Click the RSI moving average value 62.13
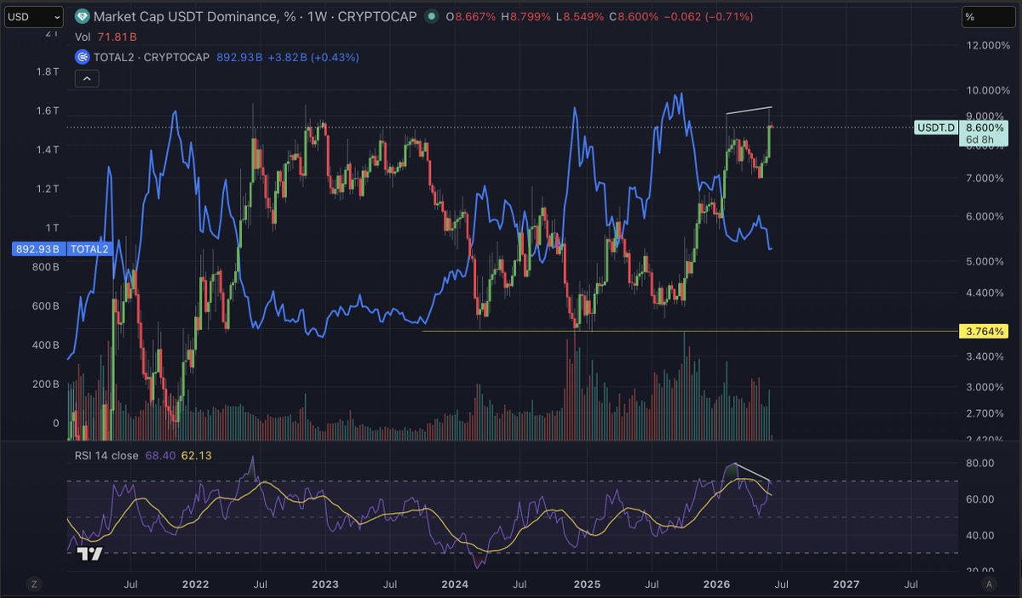1022x598 pixels. 196,455
